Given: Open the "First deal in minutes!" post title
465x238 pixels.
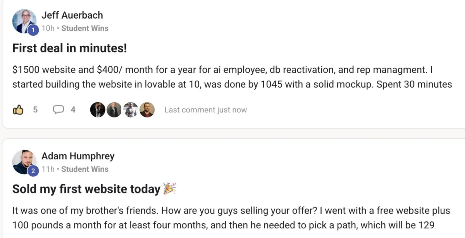Looking at the screenshot, I should point(70,48).
